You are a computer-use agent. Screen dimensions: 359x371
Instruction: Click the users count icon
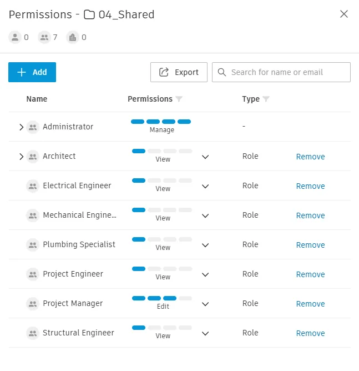[x=15, y=37]
